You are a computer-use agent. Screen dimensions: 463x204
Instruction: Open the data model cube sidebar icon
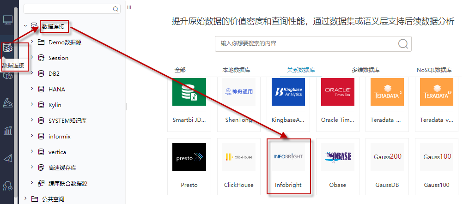8,76
